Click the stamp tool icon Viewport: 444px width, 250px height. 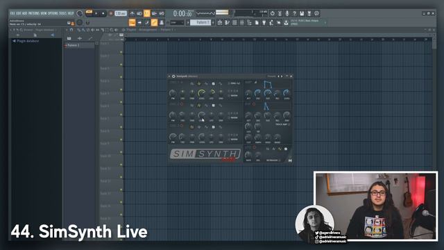(x=162, y=22)
